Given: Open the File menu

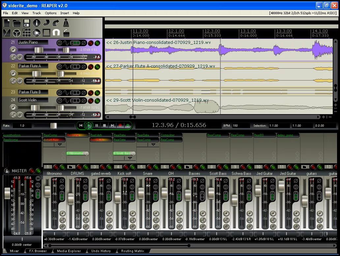Looking at the screenshot, I should point(5,13).
